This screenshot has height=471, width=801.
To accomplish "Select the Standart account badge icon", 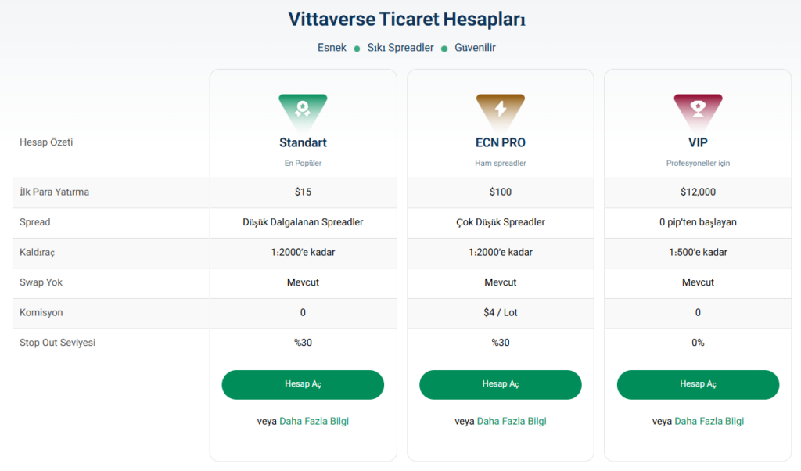I will tap(303, 107).
